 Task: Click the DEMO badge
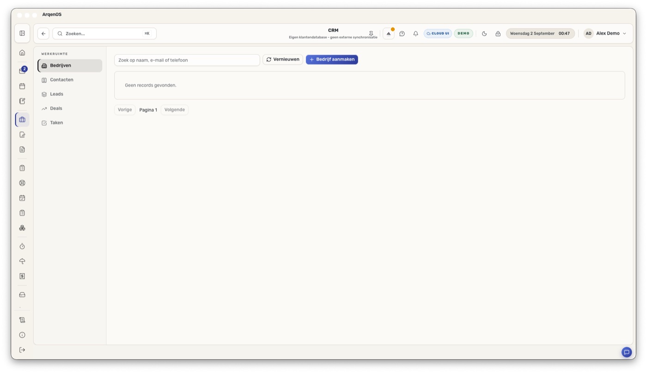point(464,33)
